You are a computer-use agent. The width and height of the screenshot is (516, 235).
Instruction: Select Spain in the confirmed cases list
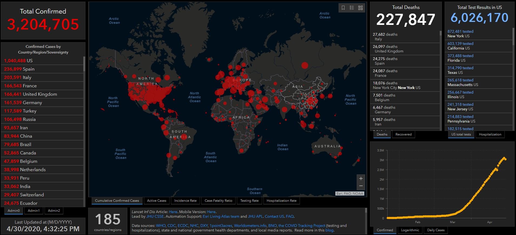pyautogui.click(x=43, y=69)
